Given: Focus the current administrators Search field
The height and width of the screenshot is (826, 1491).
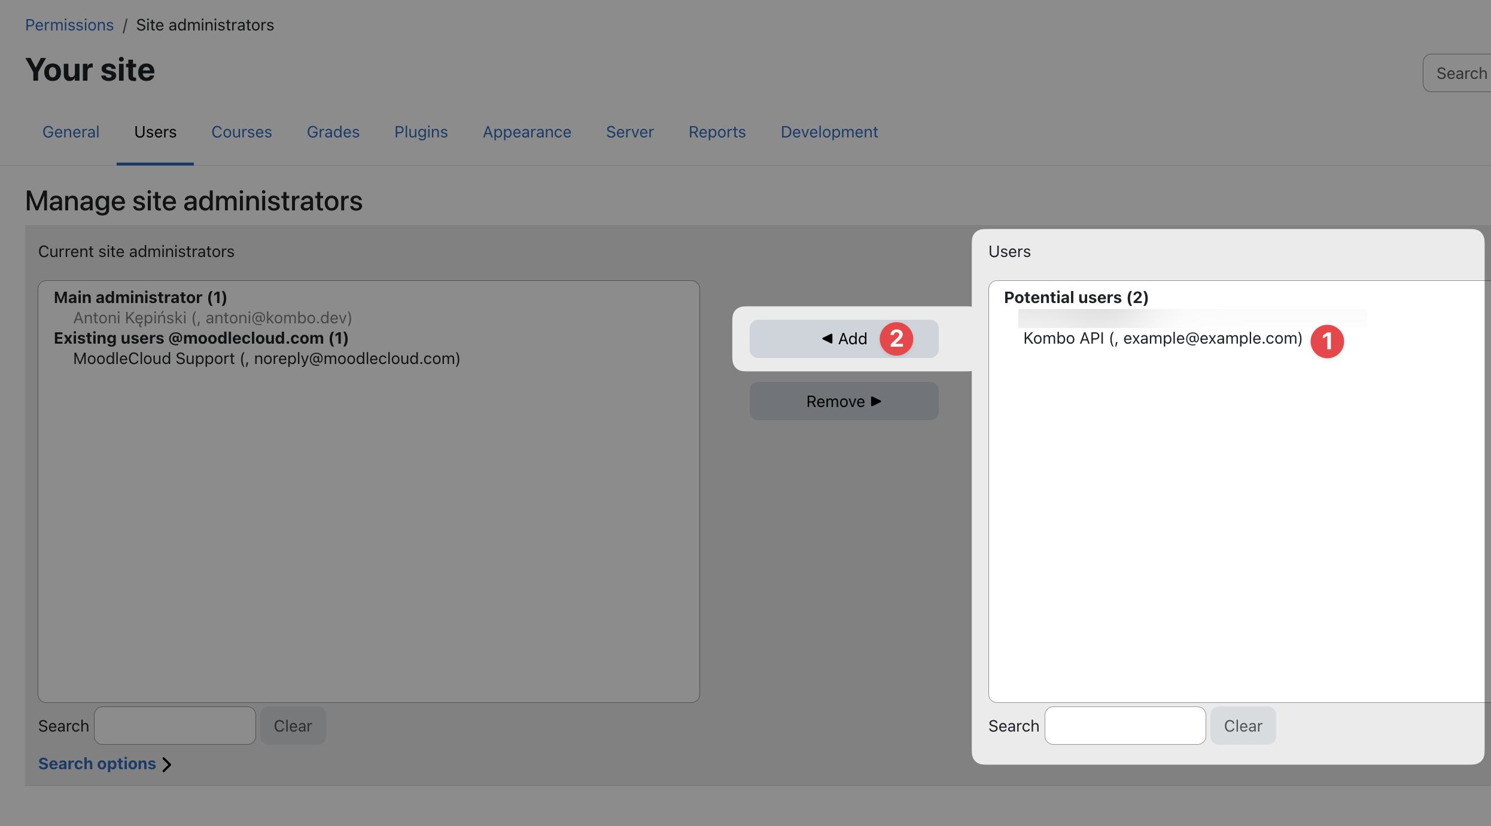Looking at the screenshot, I should [175, 726].
